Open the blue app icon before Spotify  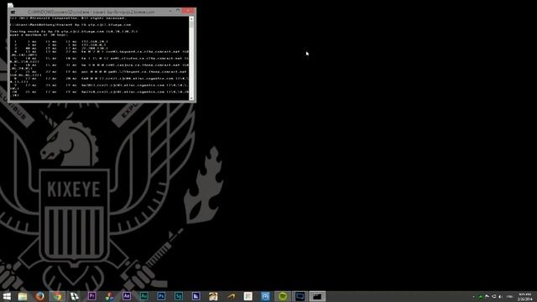265,296
